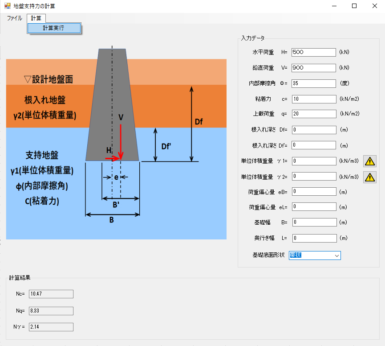385x346 pixels.
Task: Select the 粘着力 c input field
Action: (313, 99)
